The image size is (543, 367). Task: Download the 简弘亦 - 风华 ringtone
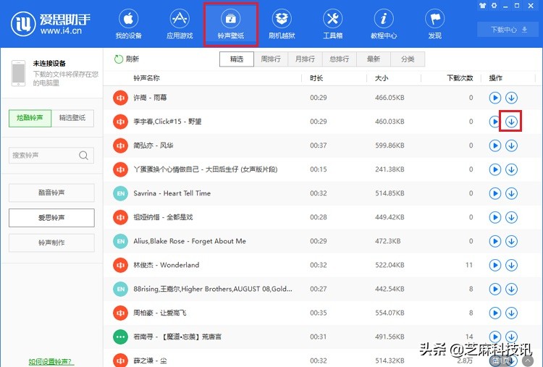click(x=511, y=145)
